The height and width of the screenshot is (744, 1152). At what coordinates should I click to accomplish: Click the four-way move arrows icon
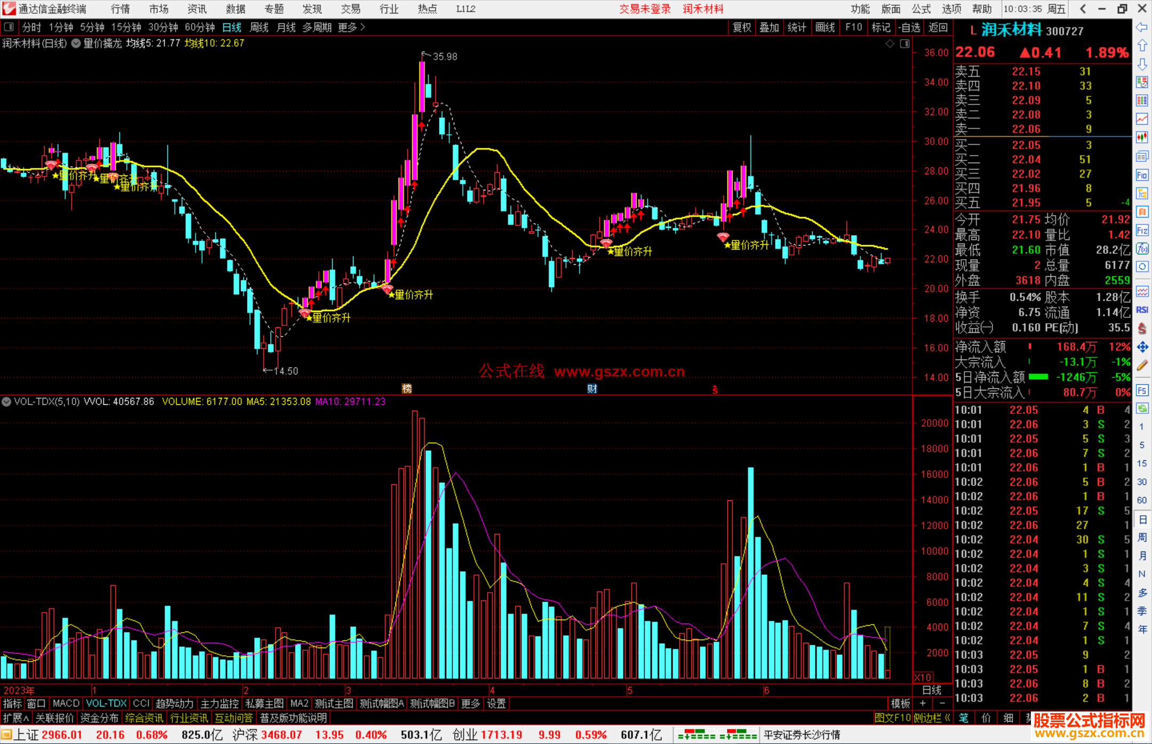click(1142, 347)
